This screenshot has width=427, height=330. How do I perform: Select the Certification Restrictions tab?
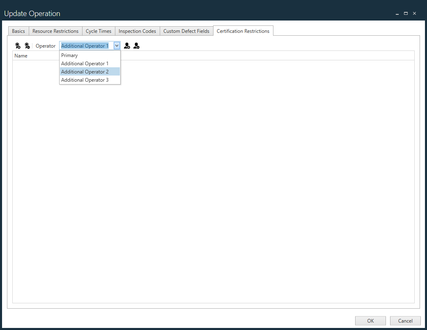[243, 31]
